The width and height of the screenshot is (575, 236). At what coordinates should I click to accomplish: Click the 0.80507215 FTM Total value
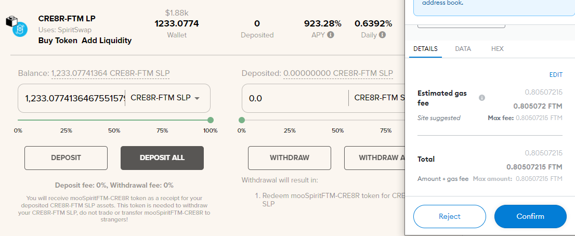[534, 167]
